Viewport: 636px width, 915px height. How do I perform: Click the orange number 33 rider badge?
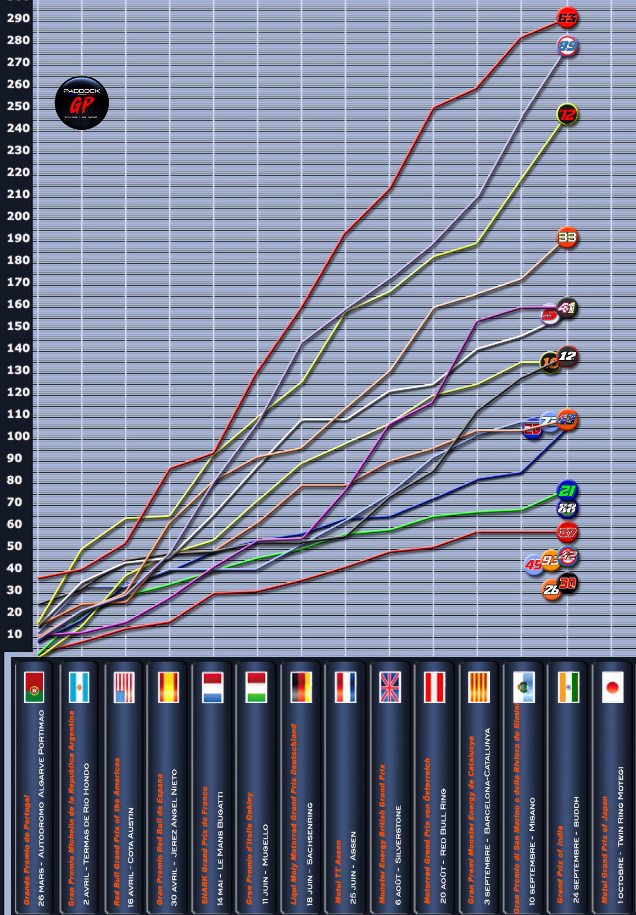(x=567, y=238)
